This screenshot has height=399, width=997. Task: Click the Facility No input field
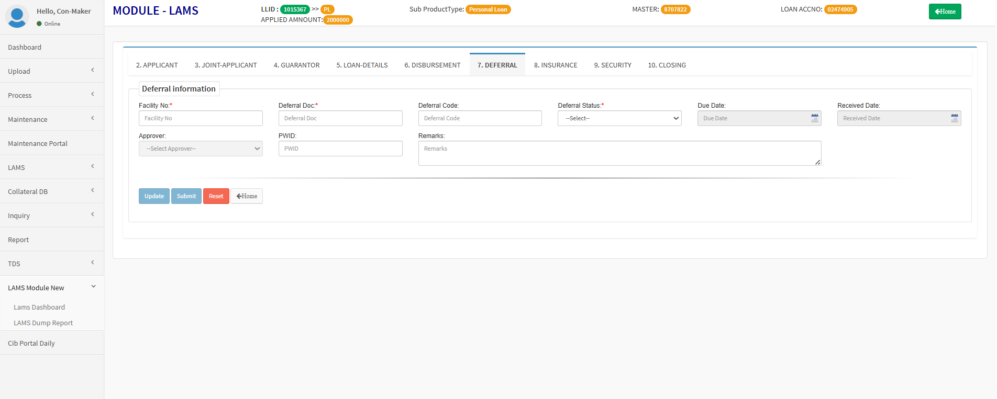pos(201,118)
